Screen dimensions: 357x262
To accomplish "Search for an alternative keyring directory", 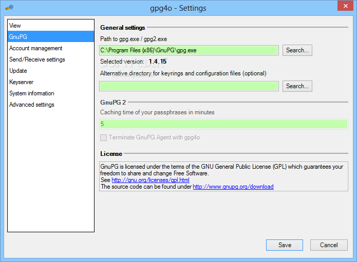I will [x=297, y=86].
